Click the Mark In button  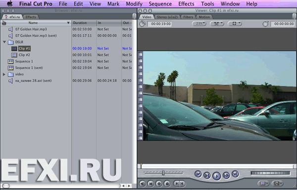[176, 184]
